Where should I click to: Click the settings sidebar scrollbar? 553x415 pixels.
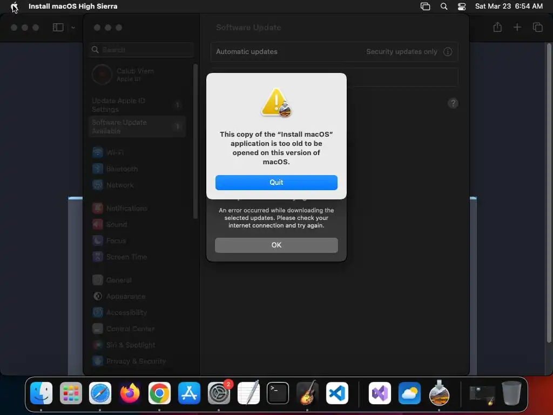(195, 141)
